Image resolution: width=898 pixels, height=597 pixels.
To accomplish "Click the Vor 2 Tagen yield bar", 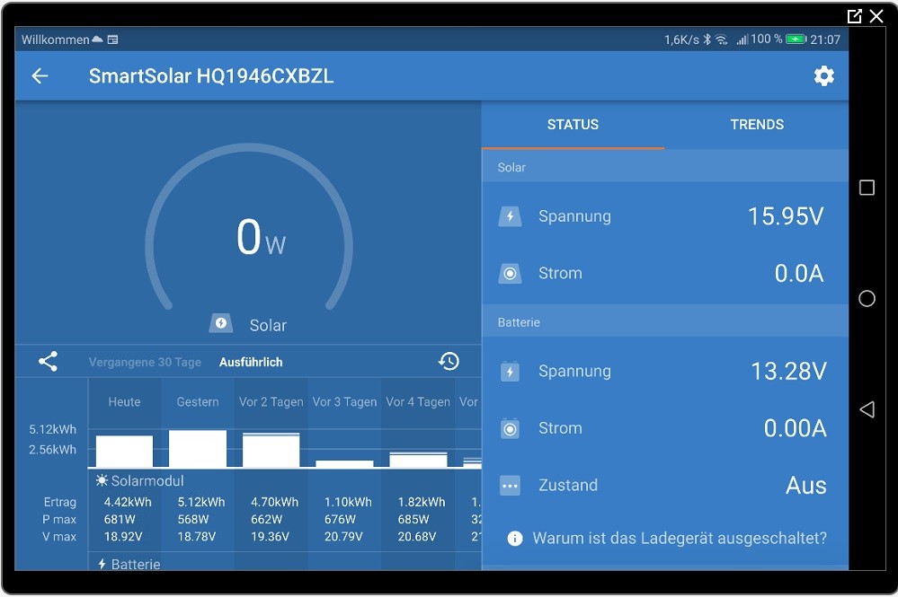I will pos(271,450).
